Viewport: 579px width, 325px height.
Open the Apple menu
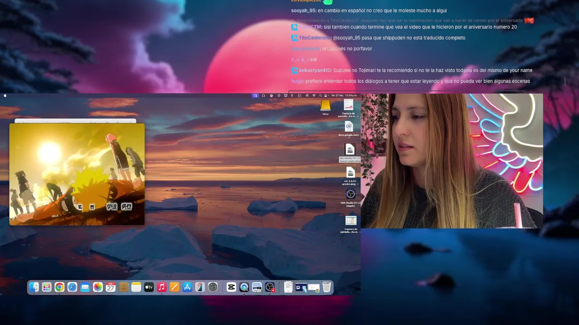click(5, 96)
